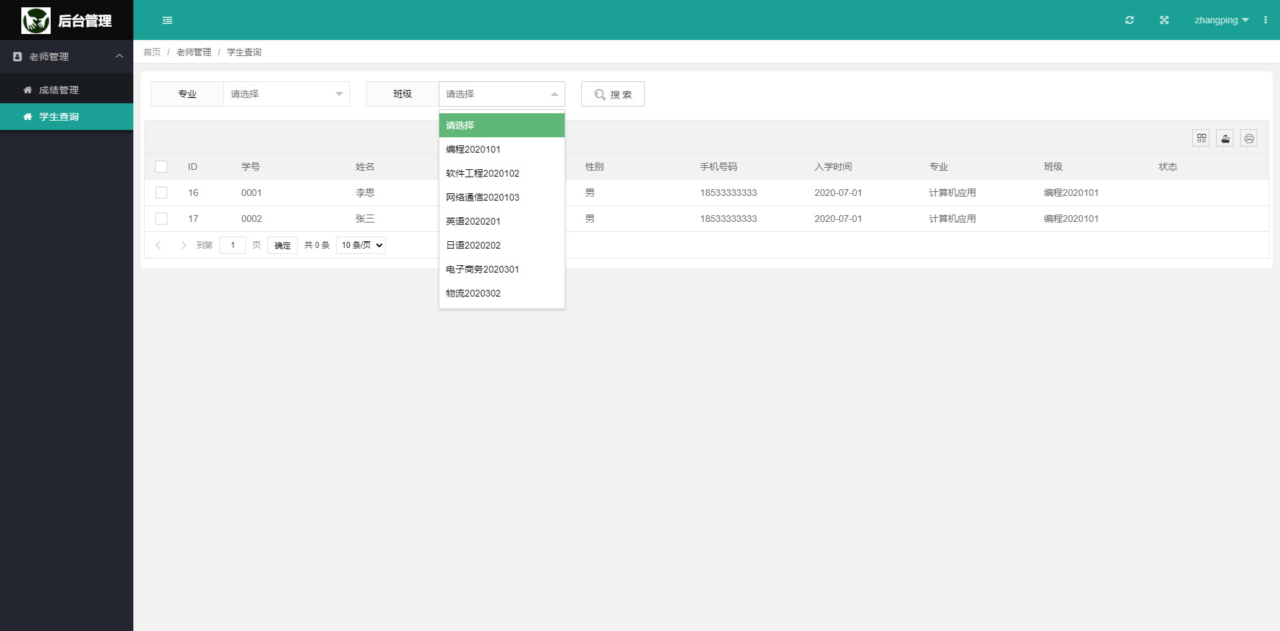The width and height of the screenshot is (1280, 631).
Task: Collapse the 老师管理 sidebar group
Action: tap(67, 57)
